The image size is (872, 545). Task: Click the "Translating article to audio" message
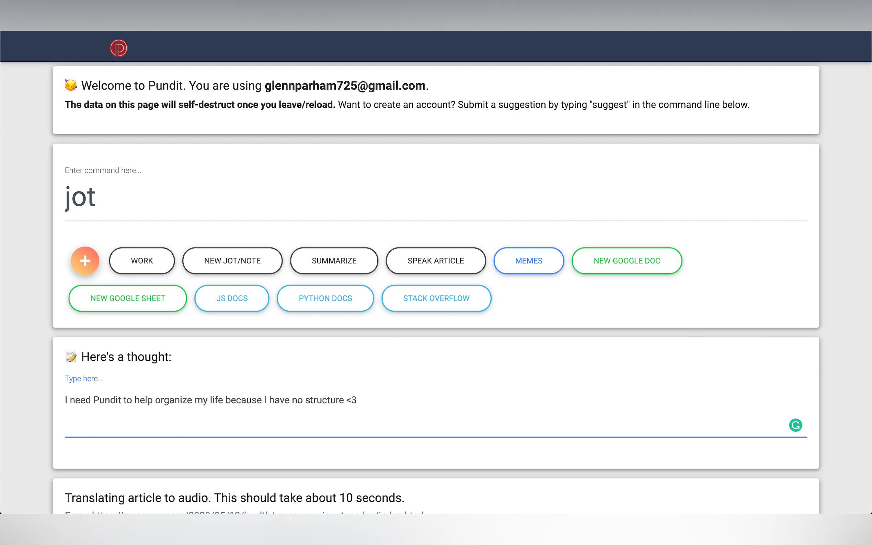(235, 497)
